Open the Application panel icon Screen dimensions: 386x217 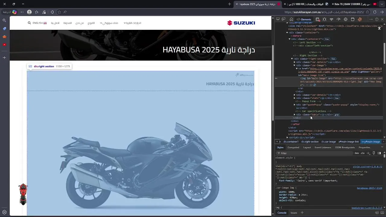pyautogui.click(x=353, y=19)
